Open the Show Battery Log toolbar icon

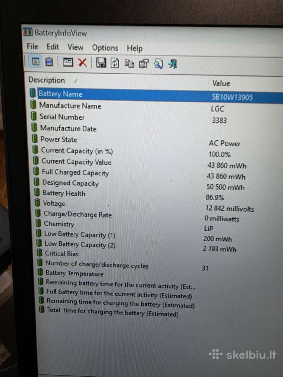click(49, 62)
